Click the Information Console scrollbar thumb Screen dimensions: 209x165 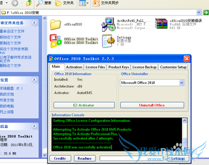pyautogui.click(x=185, y=142)
